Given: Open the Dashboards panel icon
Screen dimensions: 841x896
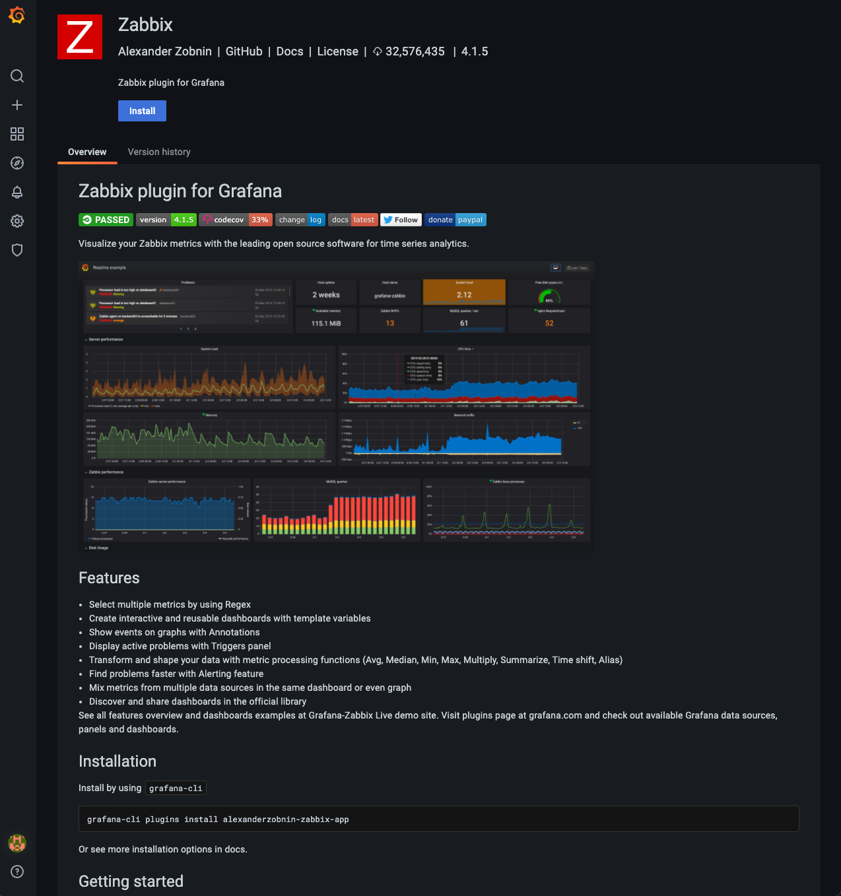Looking at the screenshot, I should coord(17,133).
